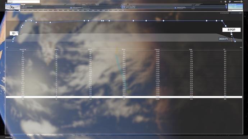Expand the Departure procedure dropdown
This screenshot has width=248, height=139.
point(122,8)
